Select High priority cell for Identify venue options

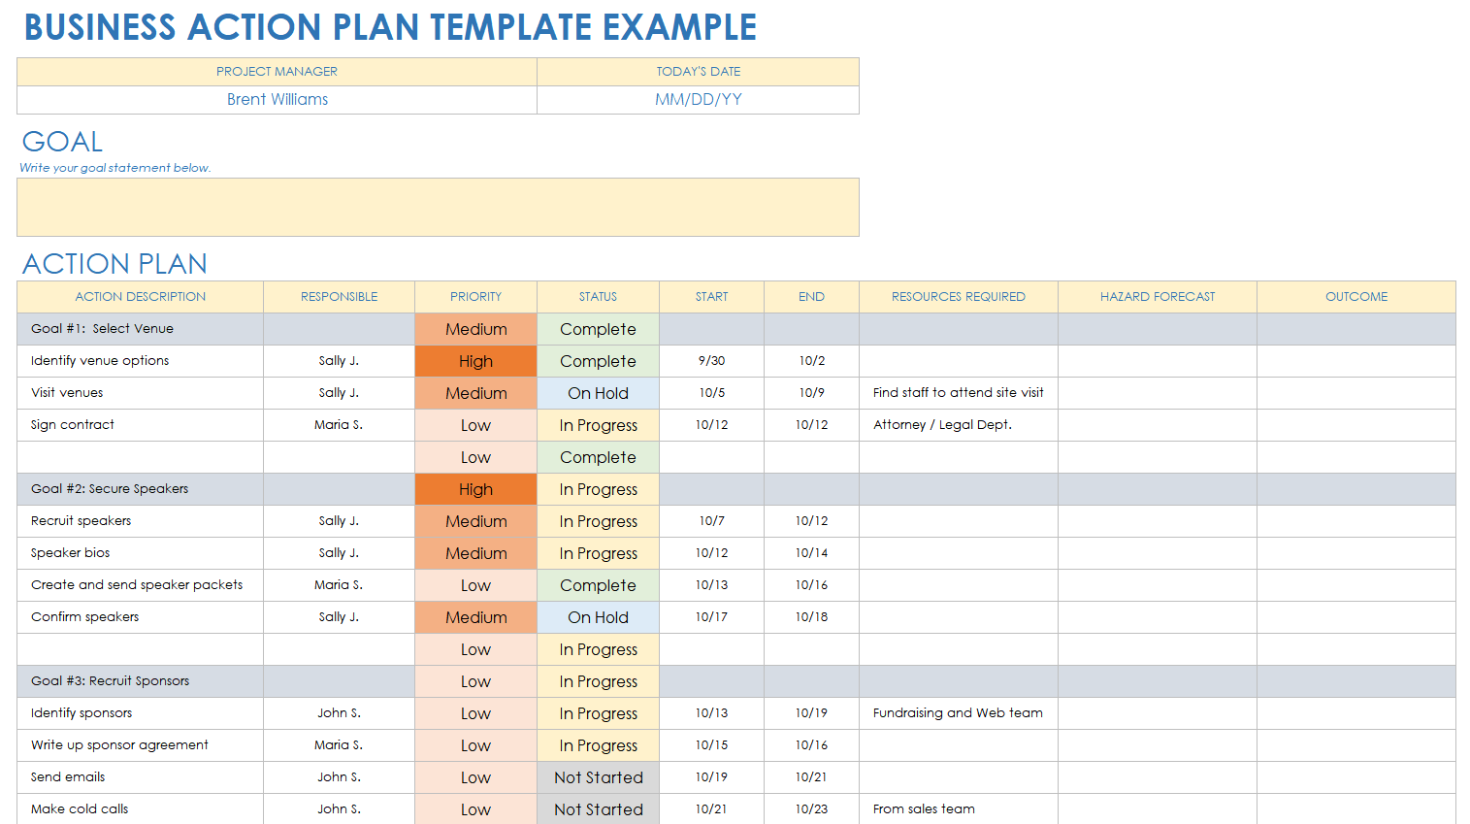click(x=475, y=361)
